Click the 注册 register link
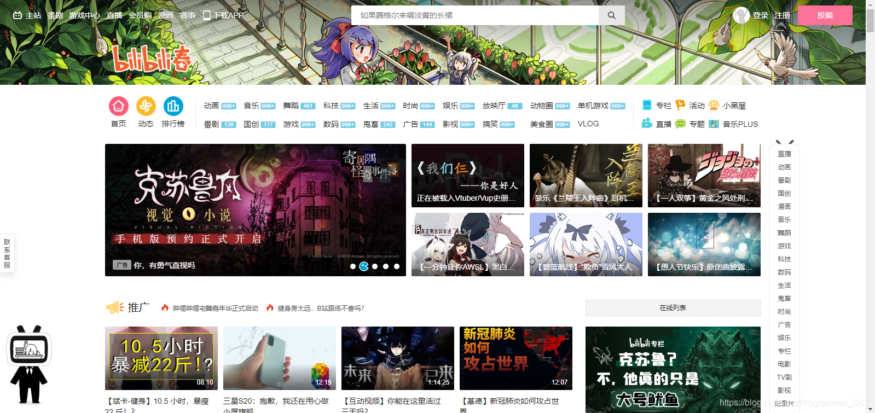 (783, 15)
